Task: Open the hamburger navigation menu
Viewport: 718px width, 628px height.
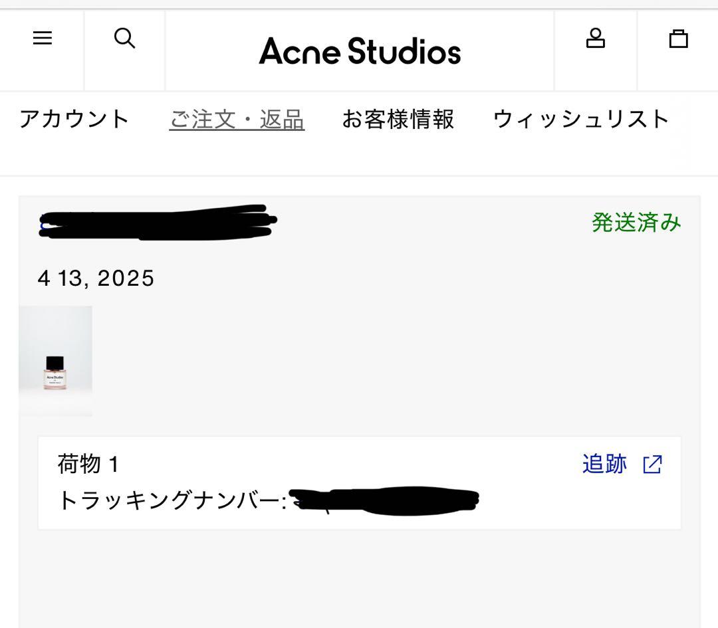Action: pyautogui.click(x=43, y=39)
